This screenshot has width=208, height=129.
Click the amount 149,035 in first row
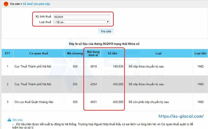(x=118, y=66)
